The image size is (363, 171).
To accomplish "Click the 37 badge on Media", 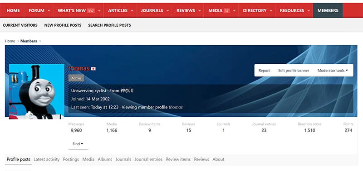I will coord(226,10).
